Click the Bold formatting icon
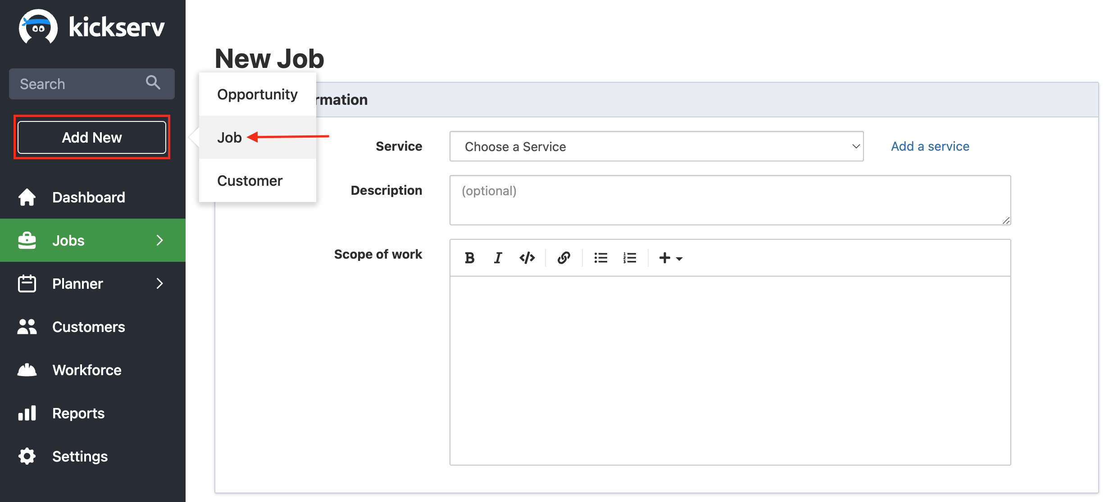 [x=469, y=258]
